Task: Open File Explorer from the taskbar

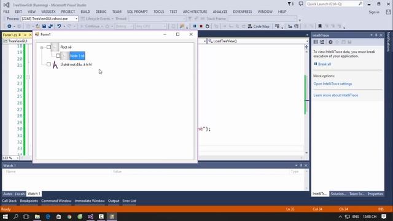Action: (x=37, y=217)
